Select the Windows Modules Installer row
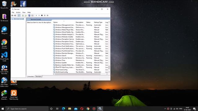 (80, 37)
